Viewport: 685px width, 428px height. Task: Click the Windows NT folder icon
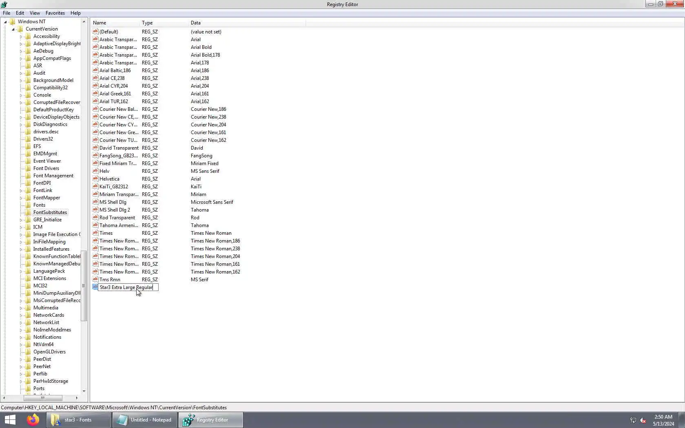coord(12,22)
